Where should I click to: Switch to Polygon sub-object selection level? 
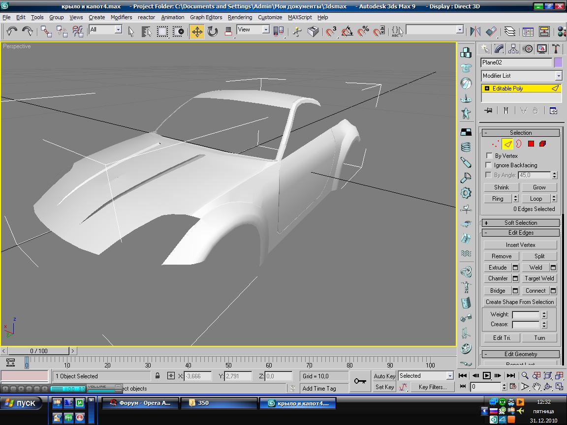pyautogui.click(x=531, y=144)
